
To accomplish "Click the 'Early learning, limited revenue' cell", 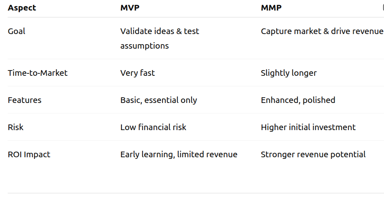I will pos(179,154).
